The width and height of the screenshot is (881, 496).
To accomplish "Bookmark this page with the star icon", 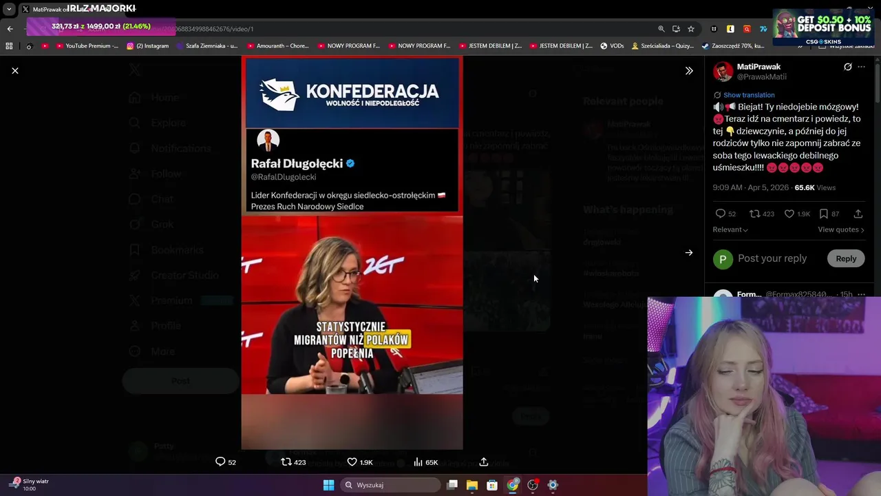I will (691, 29).
